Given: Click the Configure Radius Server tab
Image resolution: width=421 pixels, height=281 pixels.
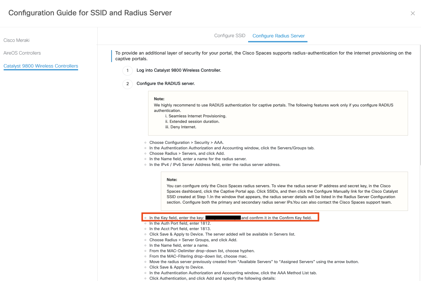Looking at the screenshot, I should point(278,36).
